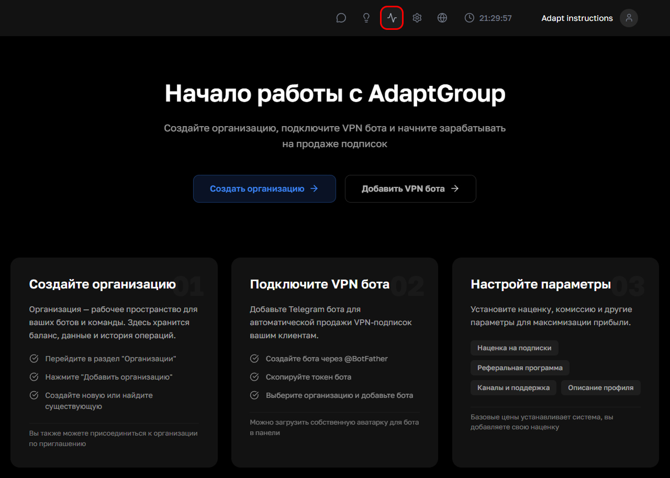Click checkmark beside Выберите организацию и добавьте бота
The image size is (670, 478).
(254, 395)
